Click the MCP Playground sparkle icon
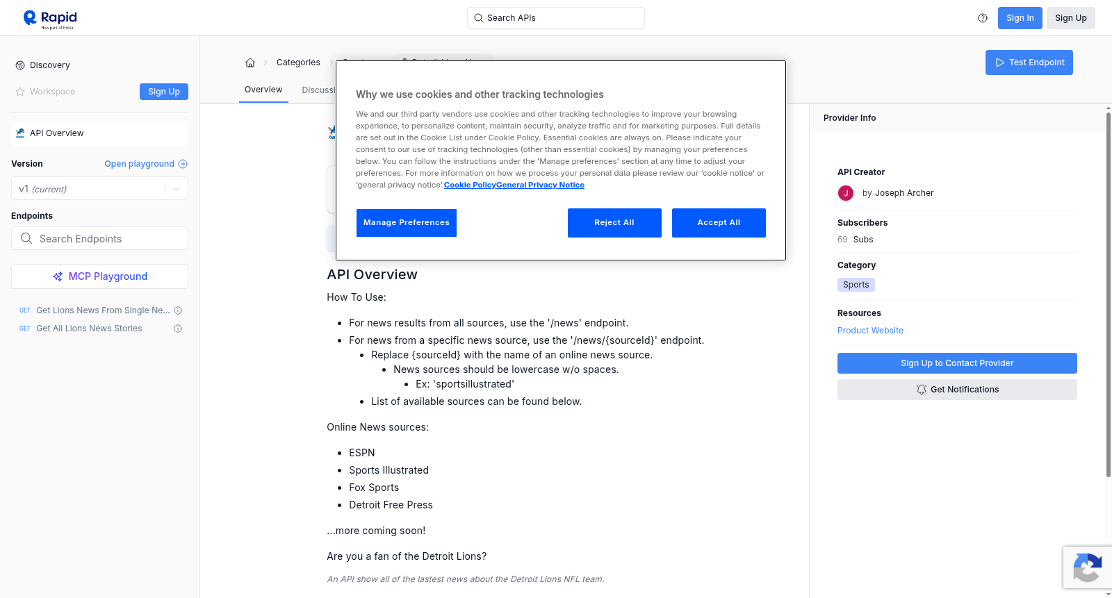 (x=58, y=276)
